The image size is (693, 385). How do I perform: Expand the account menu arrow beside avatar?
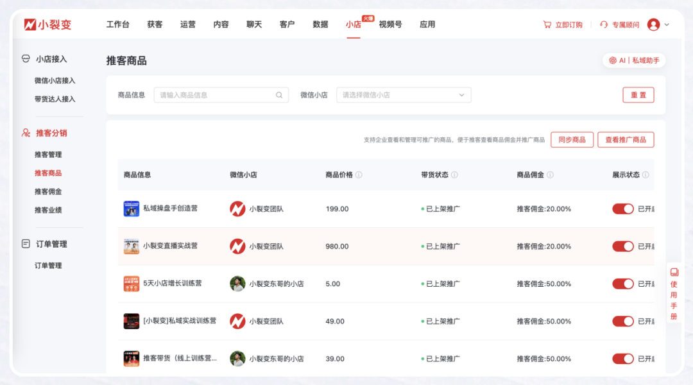(667, 24)
